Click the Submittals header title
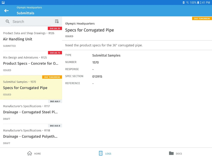Viewport: 212px width, 159px height. pyautogui.click(x=25, y=13)
